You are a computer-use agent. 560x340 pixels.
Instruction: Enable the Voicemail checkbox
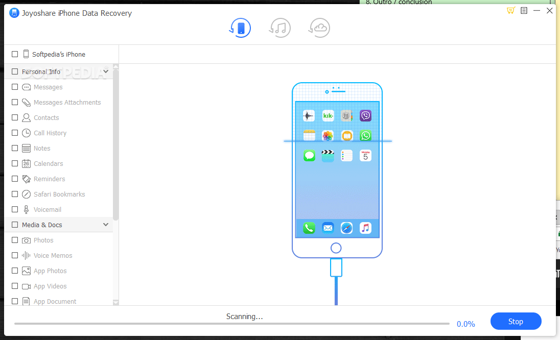click(x=15, y=209)
